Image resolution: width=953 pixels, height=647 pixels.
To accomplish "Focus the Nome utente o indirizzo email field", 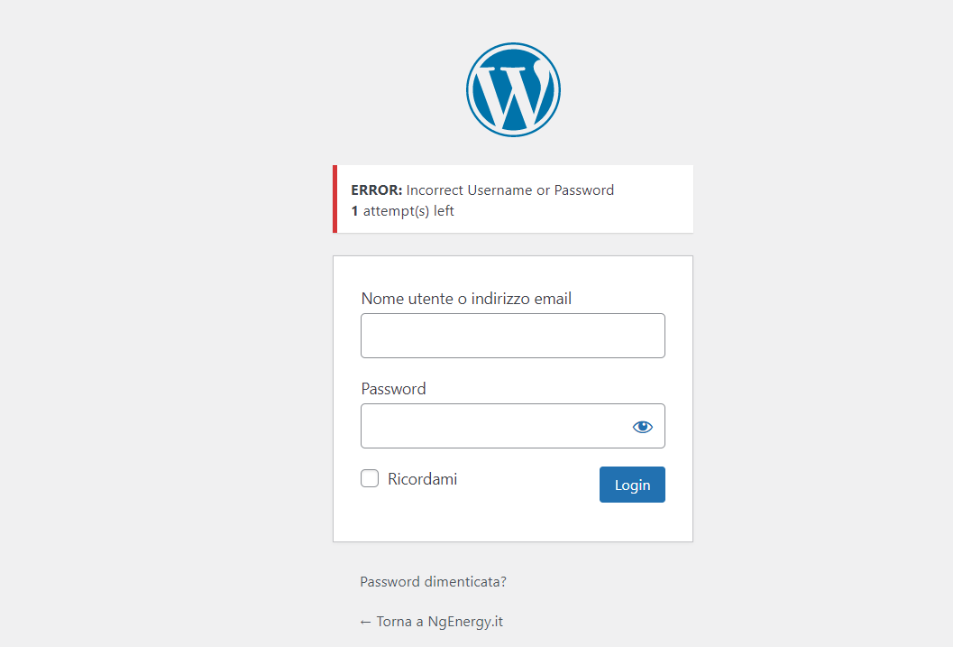I will click(x=513, y=336).
